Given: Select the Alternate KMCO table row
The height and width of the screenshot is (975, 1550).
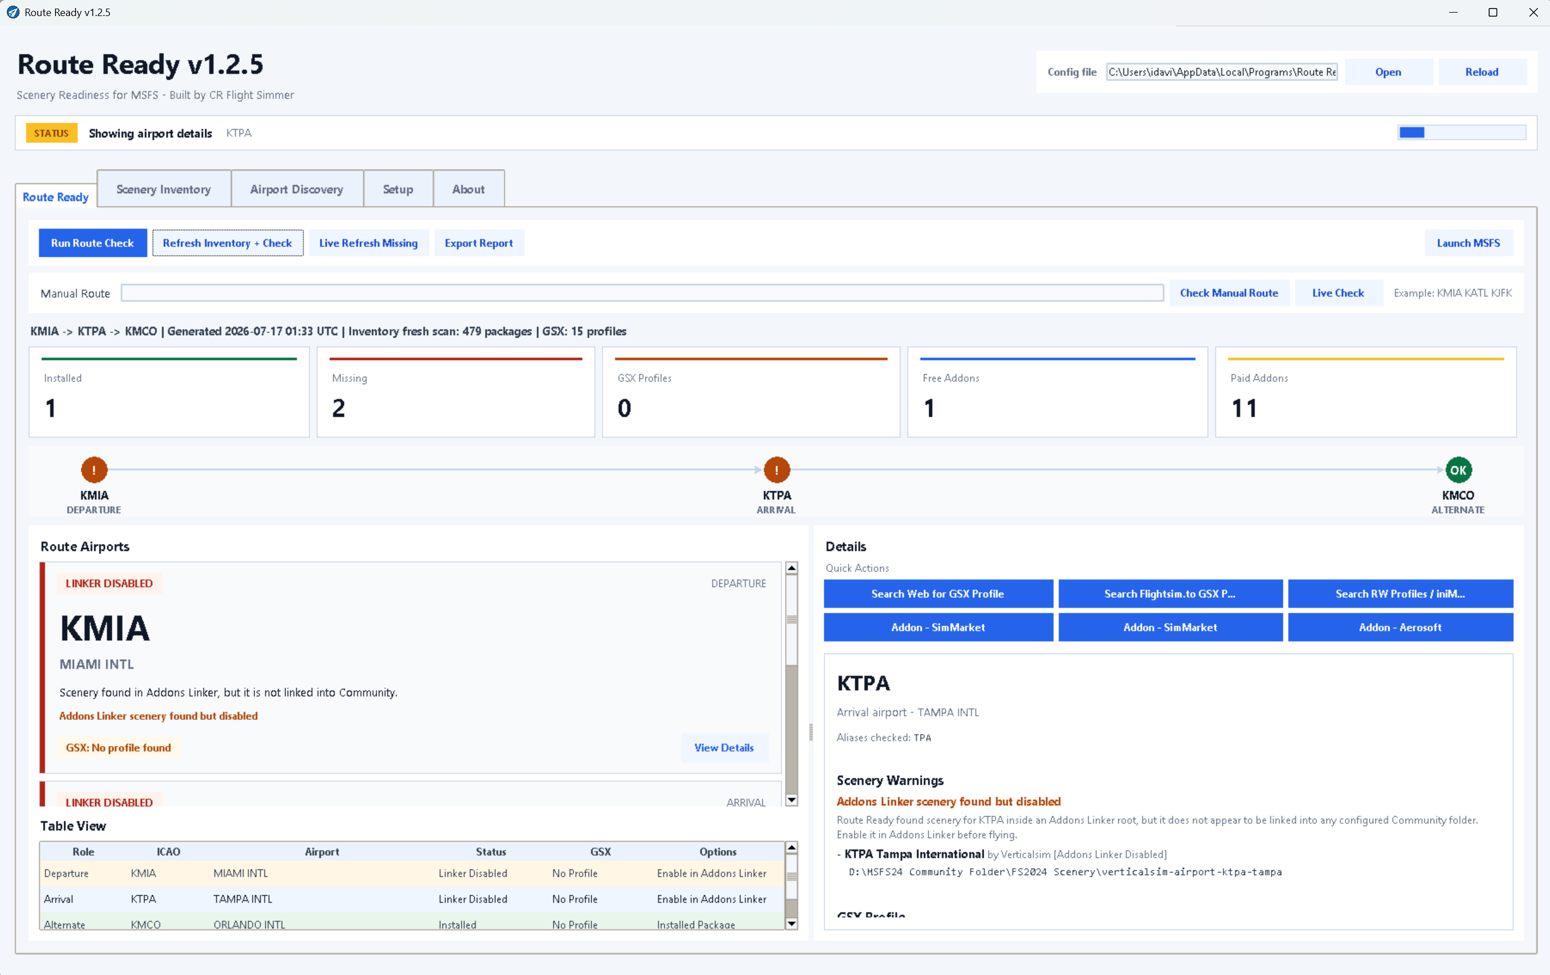Looking at the screenshot, I should point(412,922).
